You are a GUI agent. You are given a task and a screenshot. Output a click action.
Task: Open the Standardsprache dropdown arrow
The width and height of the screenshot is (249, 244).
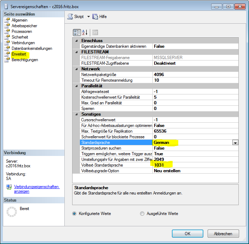tap(235, 143)
